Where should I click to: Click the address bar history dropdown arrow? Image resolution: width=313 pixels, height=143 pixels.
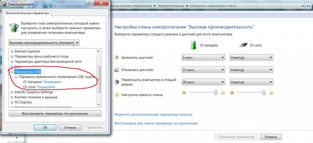pyautogui.click(x=303, y=5)
